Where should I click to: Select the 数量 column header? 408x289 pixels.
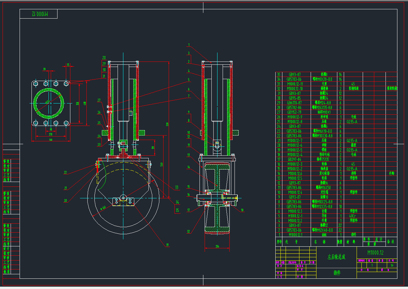[340, 242]
